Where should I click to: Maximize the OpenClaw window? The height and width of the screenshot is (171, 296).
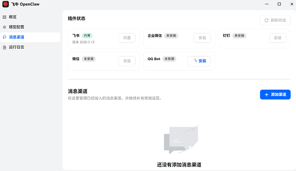[279, 4]
